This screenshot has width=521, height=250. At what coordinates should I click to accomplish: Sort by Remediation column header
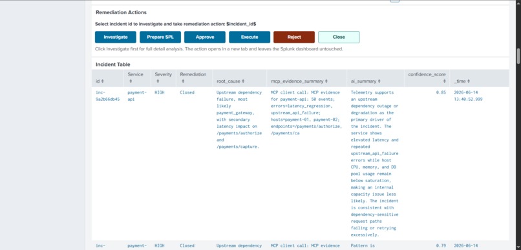click(193, 78)
